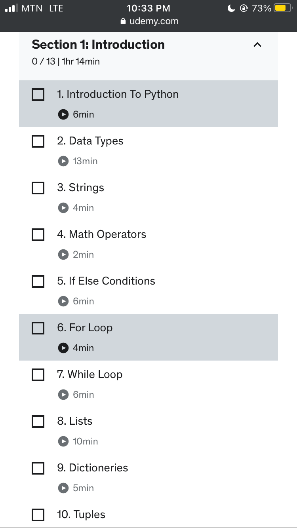Click play icon under Math Operators lecture
The width and height of the screenshot is (297, 528).
63,255
